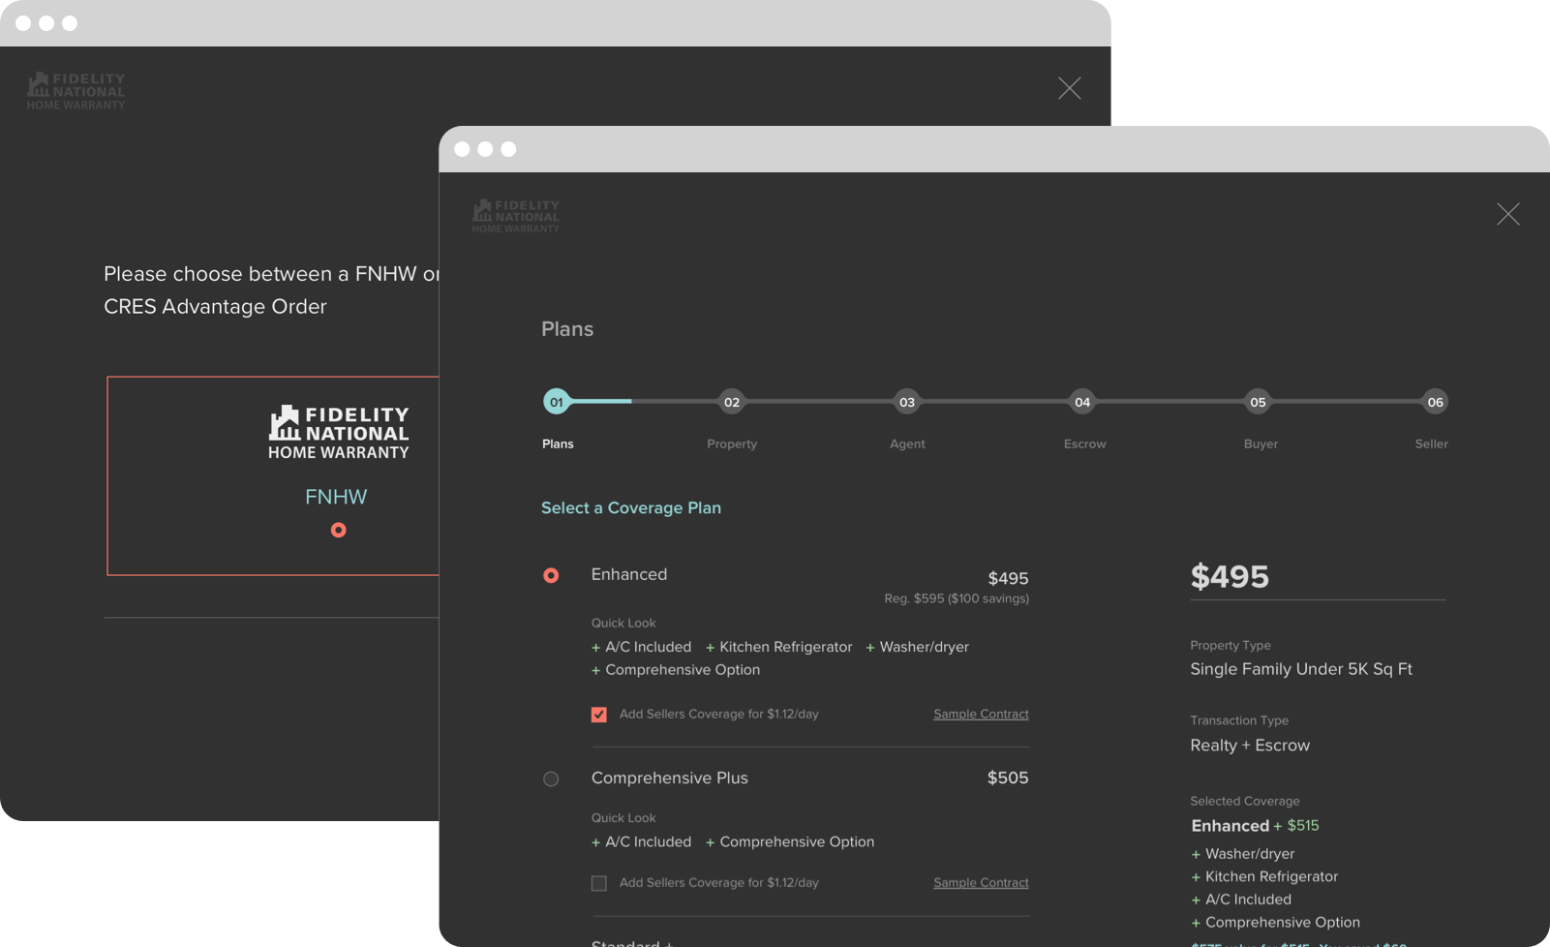Viewport: 1550px width, 947px height.
Task: Navigate to step 05 Buyer
Action: point(1258,402)
